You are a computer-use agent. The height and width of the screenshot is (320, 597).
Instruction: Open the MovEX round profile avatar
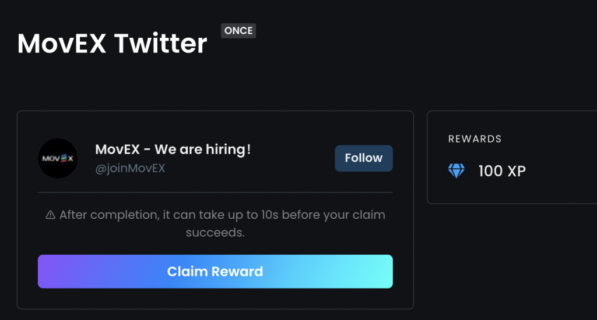coord(58,158)
